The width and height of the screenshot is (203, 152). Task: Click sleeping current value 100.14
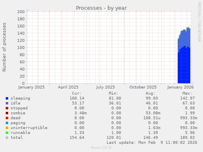coord(77,98)
